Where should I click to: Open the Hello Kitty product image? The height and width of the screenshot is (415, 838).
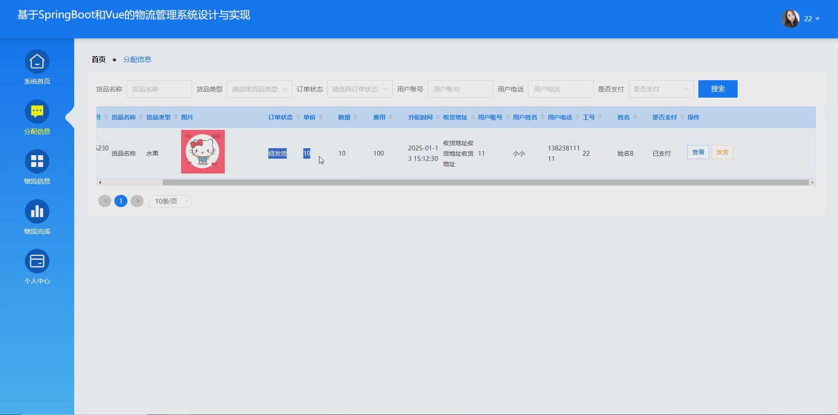click(x=203, y=151)
